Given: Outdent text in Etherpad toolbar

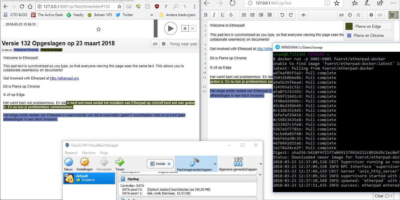Looking at the screenshot, I should click(x=269, y=15).
